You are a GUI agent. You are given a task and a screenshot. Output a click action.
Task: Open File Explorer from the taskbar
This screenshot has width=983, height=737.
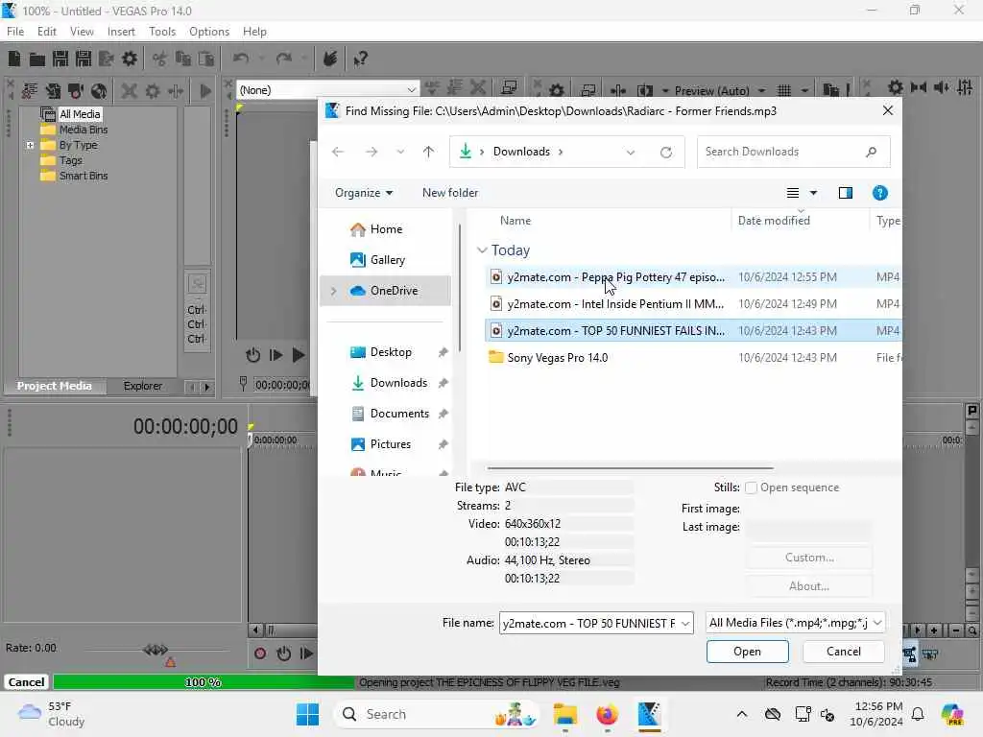tap(564, 714)
